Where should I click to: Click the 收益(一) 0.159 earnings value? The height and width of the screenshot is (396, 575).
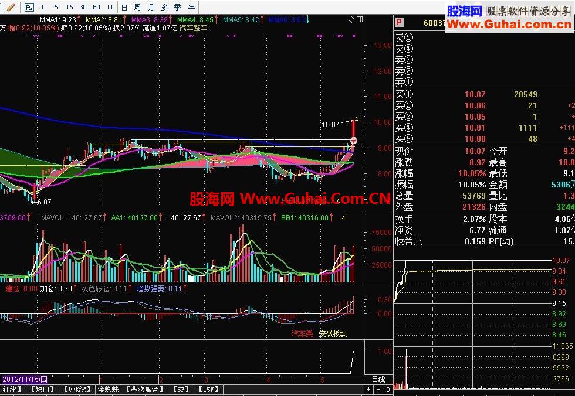[x=475, y=241]
